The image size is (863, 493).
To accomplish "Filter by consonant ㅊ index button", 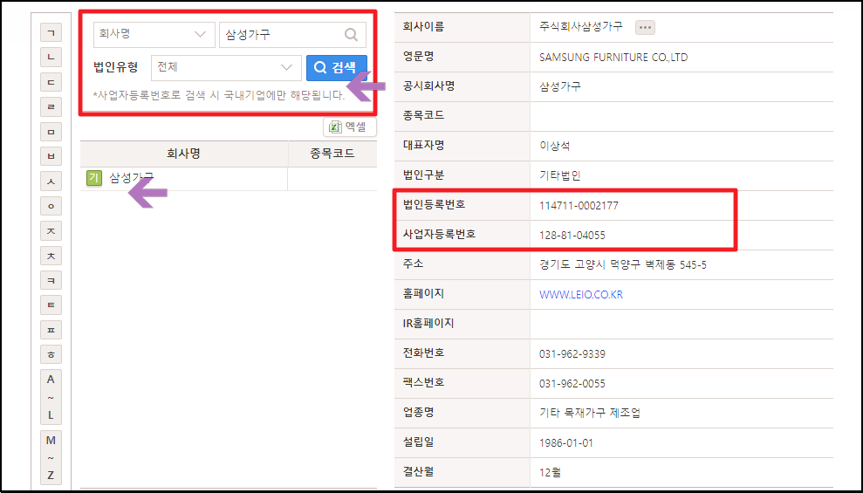I will (51, 256).
